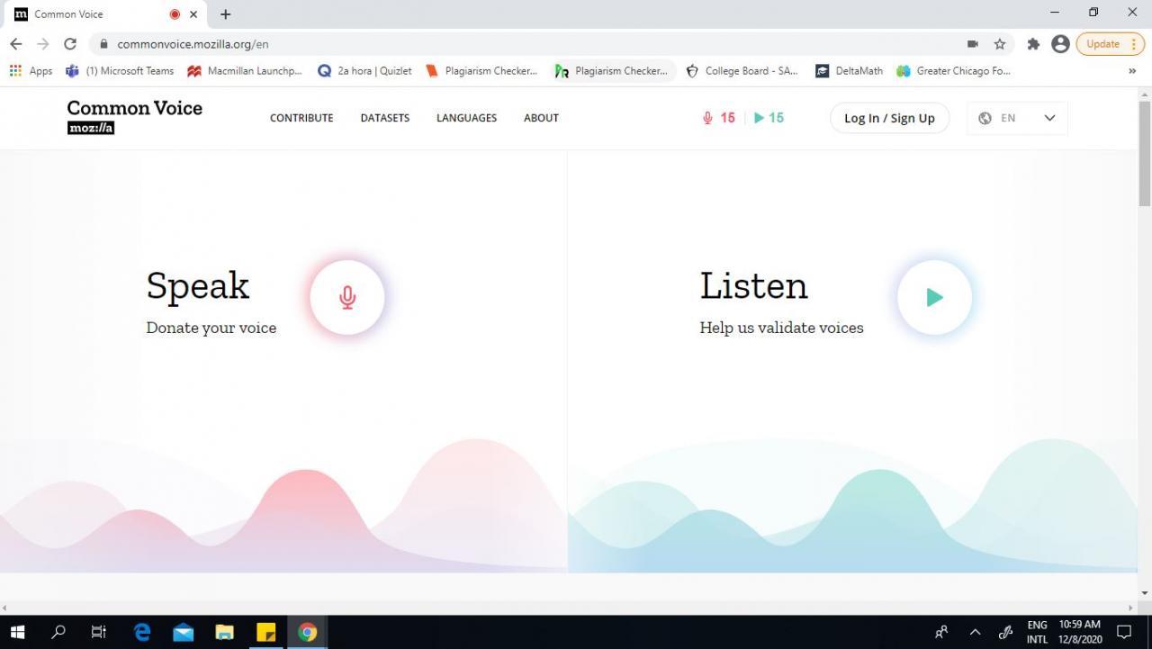Open the Mail app on taskbar

(x=184, y=632)
